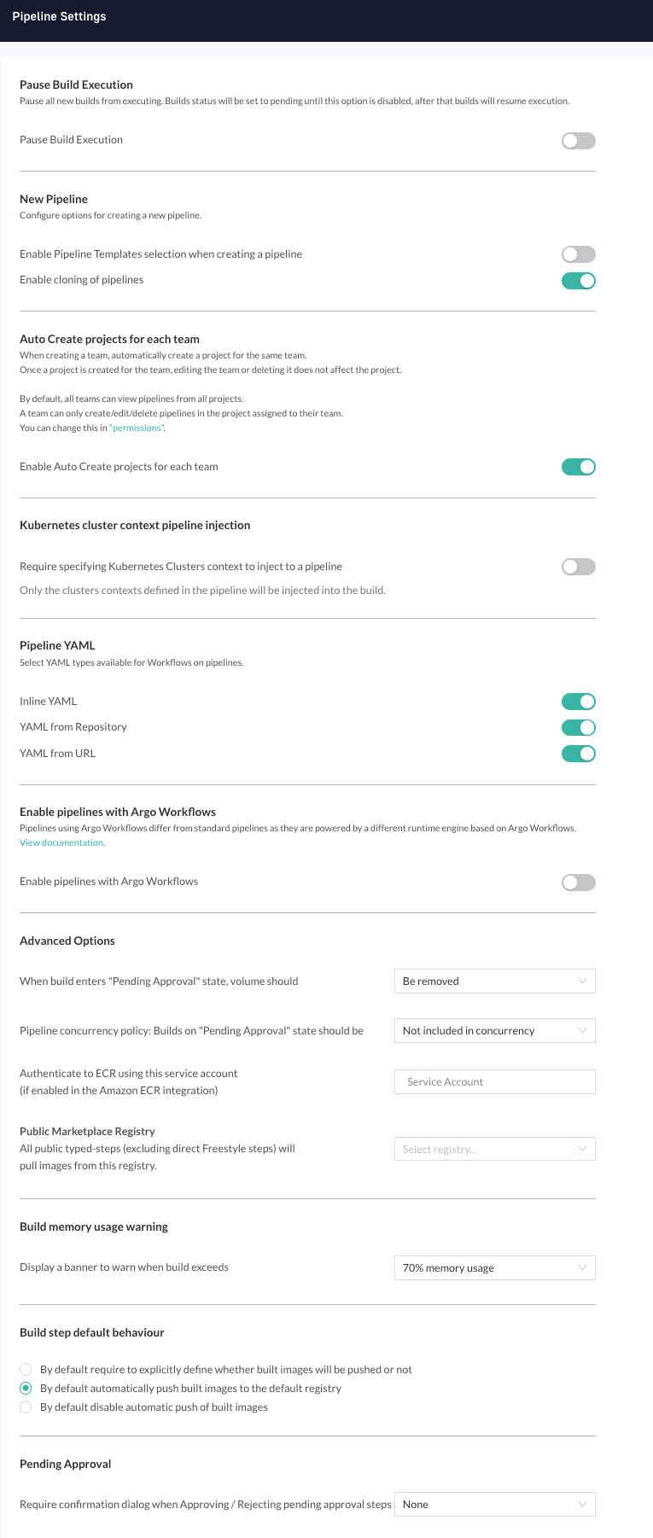The image size is (653, 1538).
Task: Select explicitly define push behaviour radio option
Action: [x=26, y=1369]
